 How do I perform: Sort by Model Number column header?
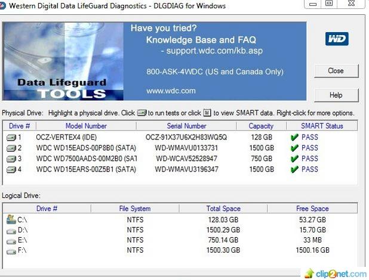pos(86,126)
